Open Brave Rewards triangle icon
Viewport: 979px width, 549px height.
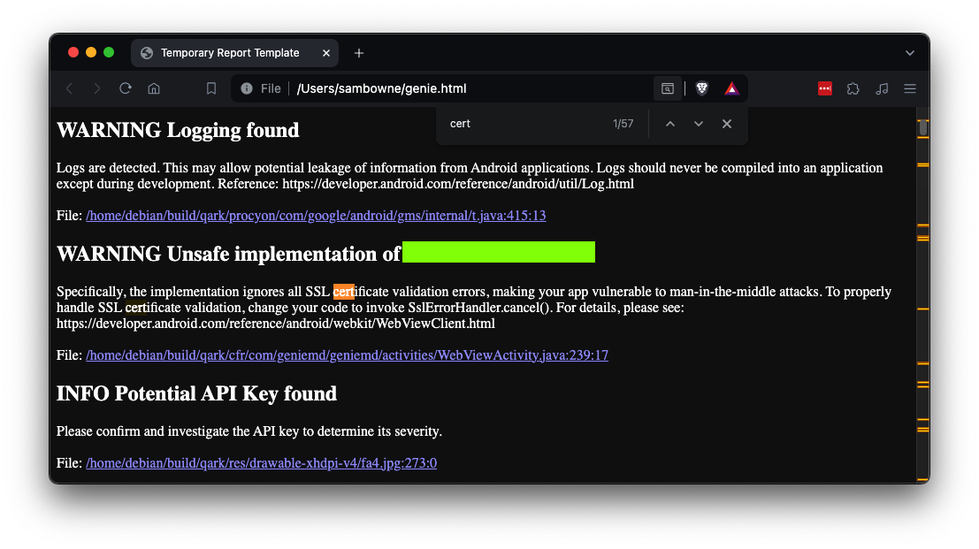[731, 88]
